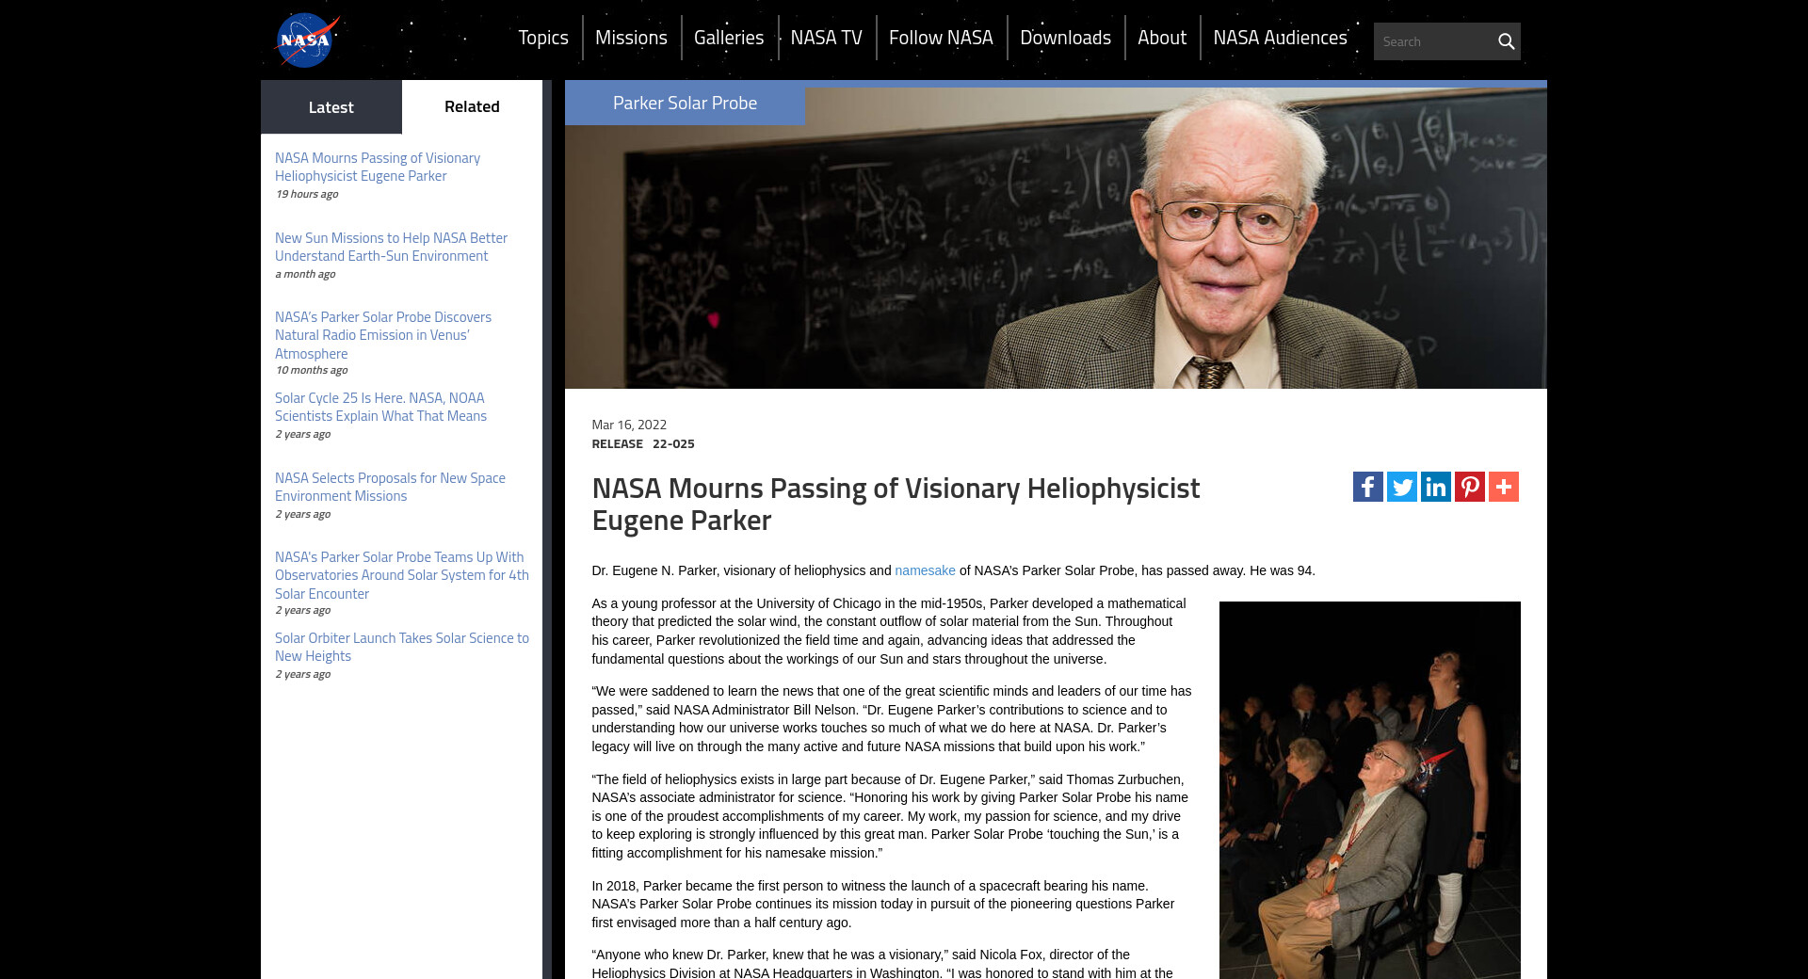Screen dimensions: 1808x979
Task: Share article on Pinterest
Action: click(1469, 487)
